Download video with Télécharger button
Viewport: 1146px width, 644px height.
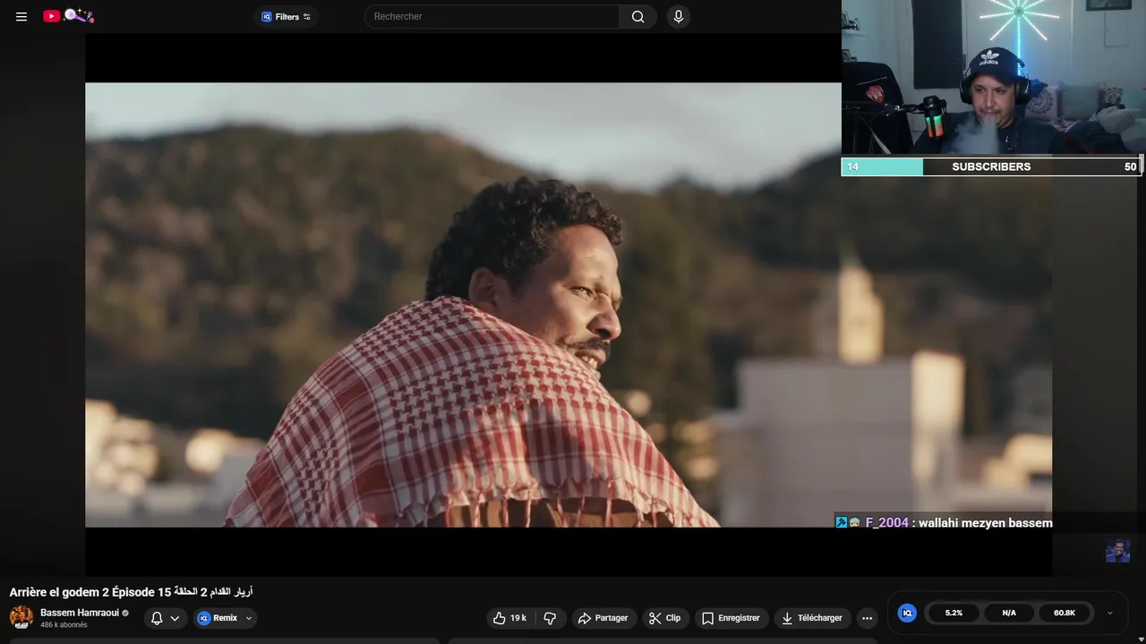click(812, 618)
